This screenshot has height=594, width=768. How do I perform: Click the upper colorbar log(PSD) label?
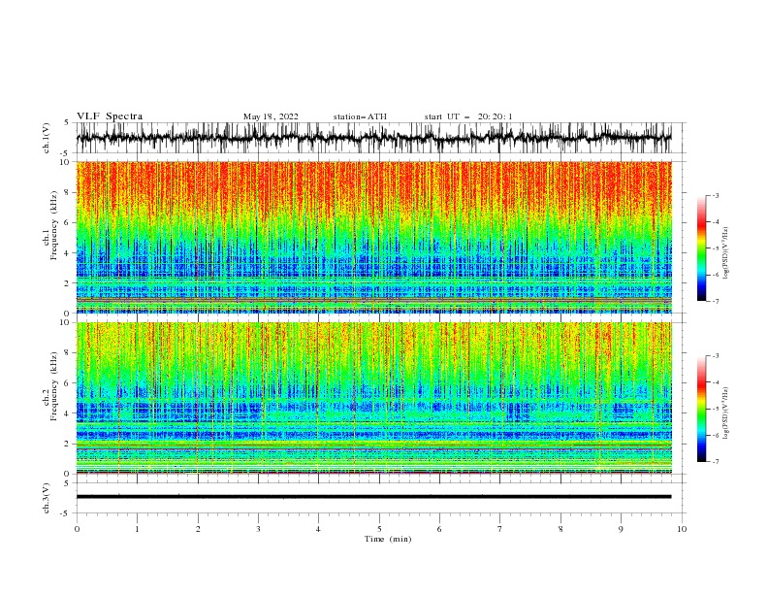[x=726, y=253]
